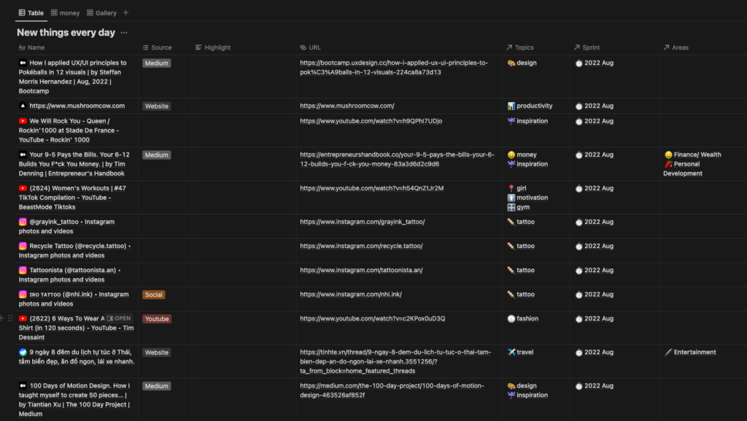This screenshot has width=747, height=421.
Task: Open the Topics column header menu
Action: coord(524,47)
